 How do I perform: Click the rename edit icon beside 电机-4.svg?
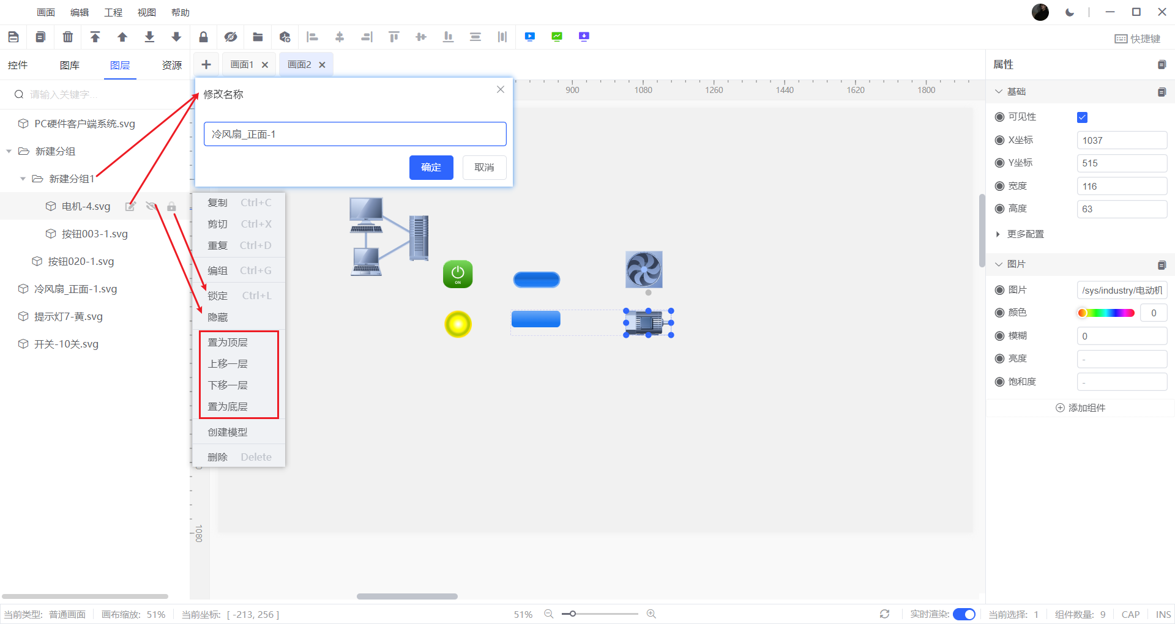pos(130,207)
